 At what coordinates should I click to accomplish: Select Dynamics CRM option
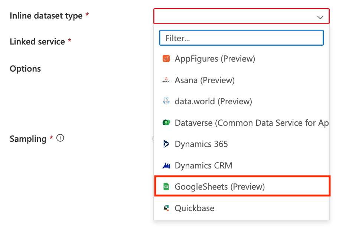click(x=241, y=165)
